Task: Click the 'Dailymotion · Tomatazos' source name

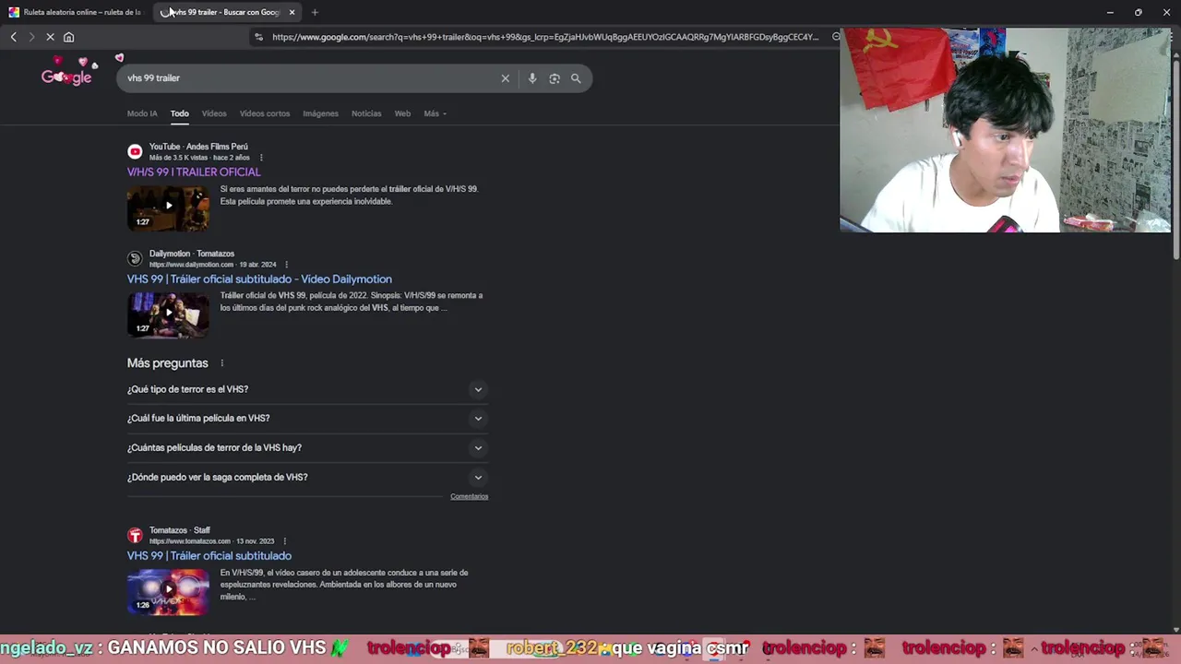Action: pyautogui.click(x=192, y=254)
